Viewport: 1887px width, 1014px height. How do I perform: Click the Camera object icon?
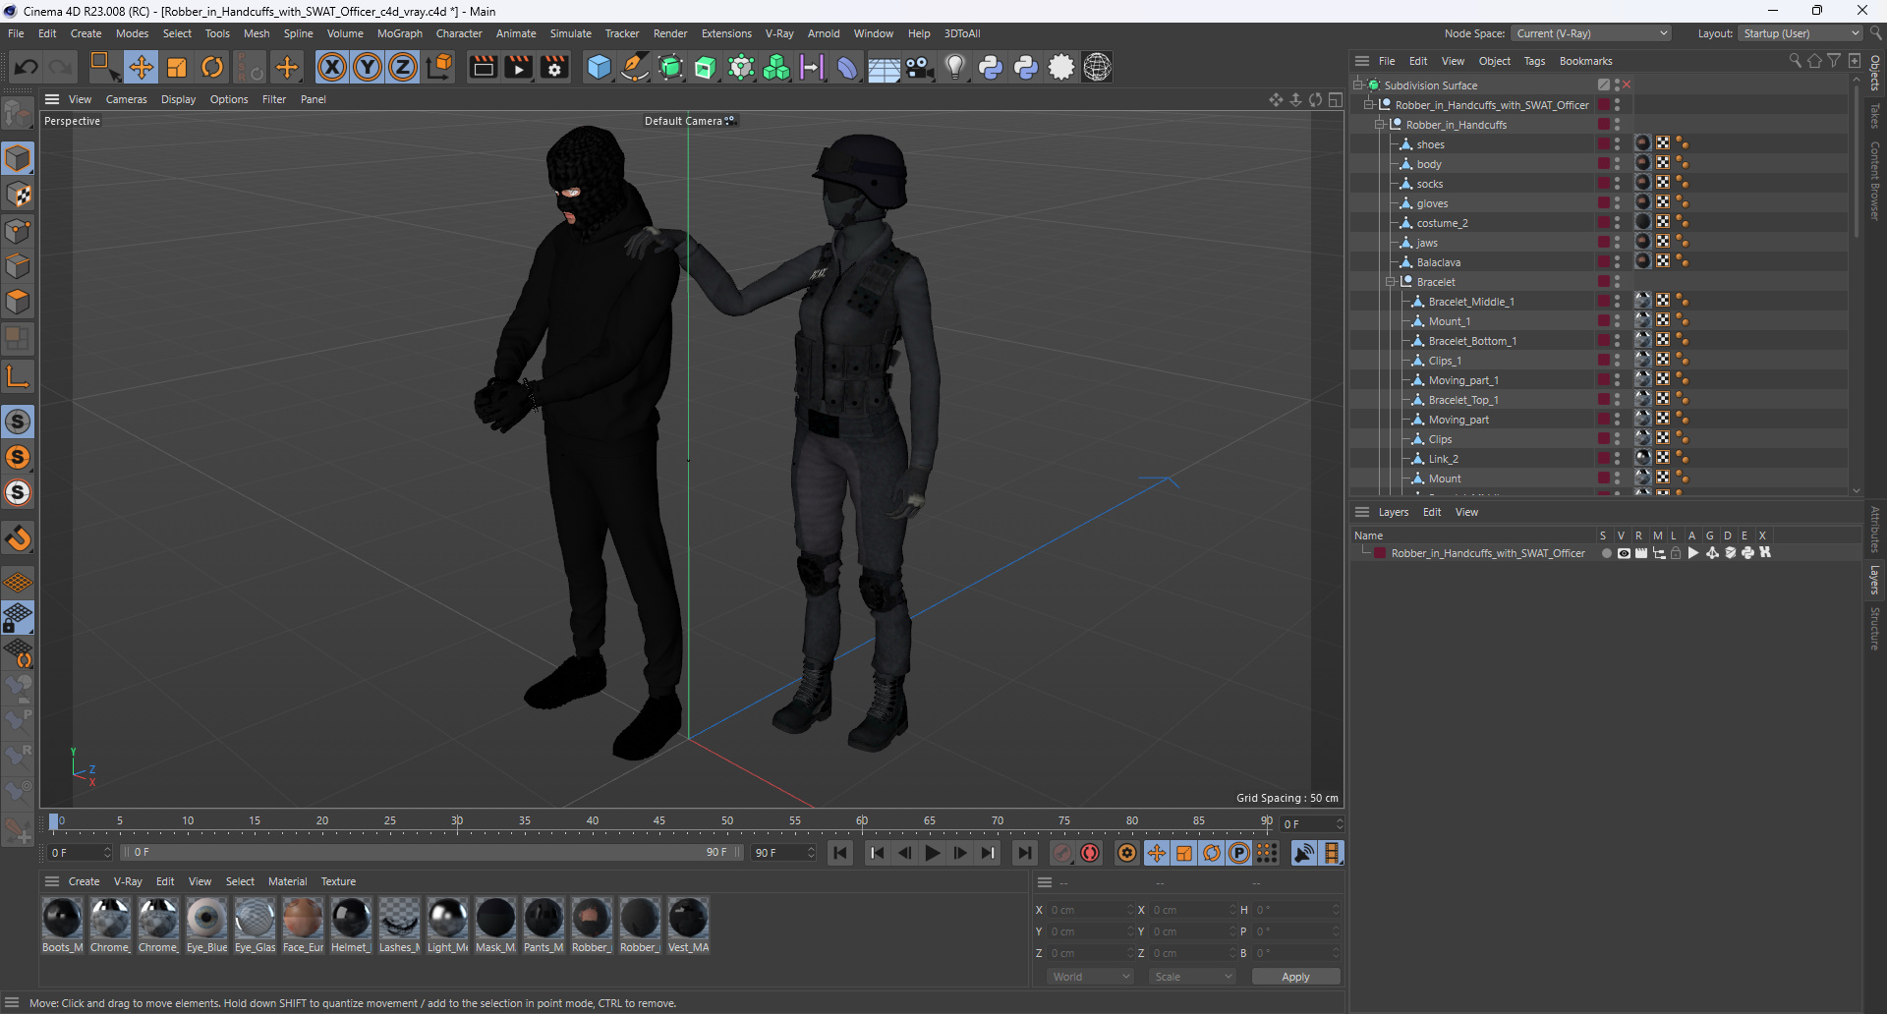point(919,67)
